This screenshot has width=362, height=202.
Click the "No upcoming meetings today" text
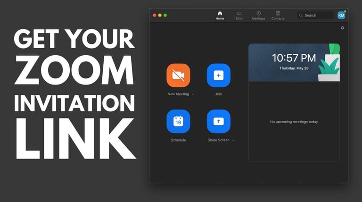(x=294, y=122)
